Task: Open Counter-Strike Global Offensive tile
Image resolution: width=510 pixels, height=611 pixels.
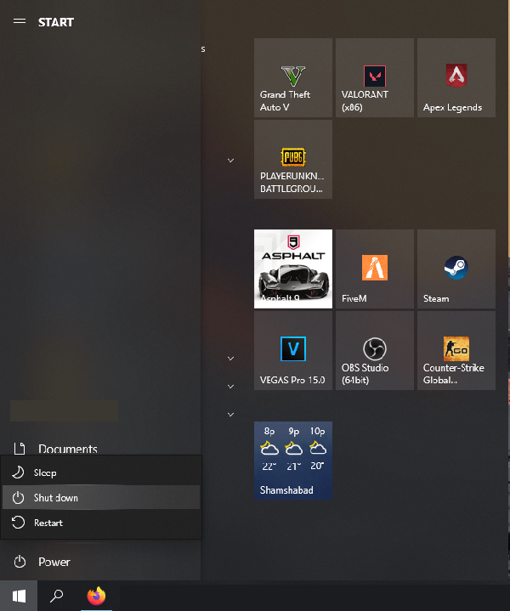Action: tap(456, 350)
